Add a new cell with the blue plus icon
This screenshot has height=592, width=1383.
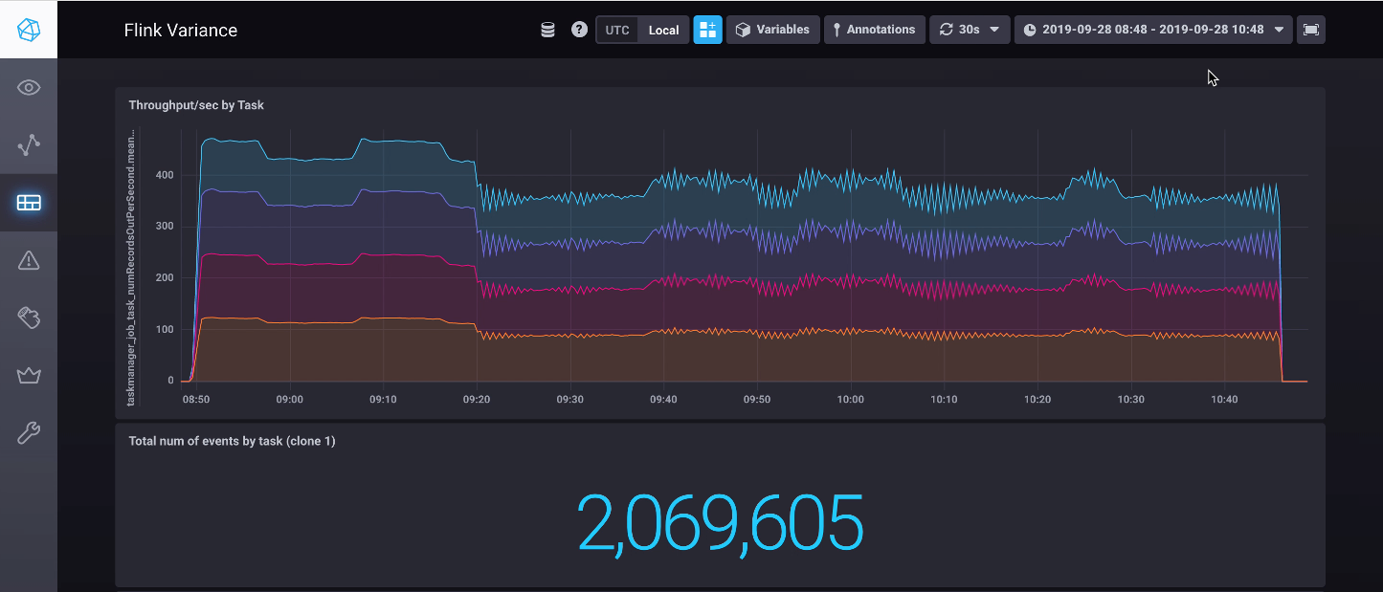click(x=707, y=30)
